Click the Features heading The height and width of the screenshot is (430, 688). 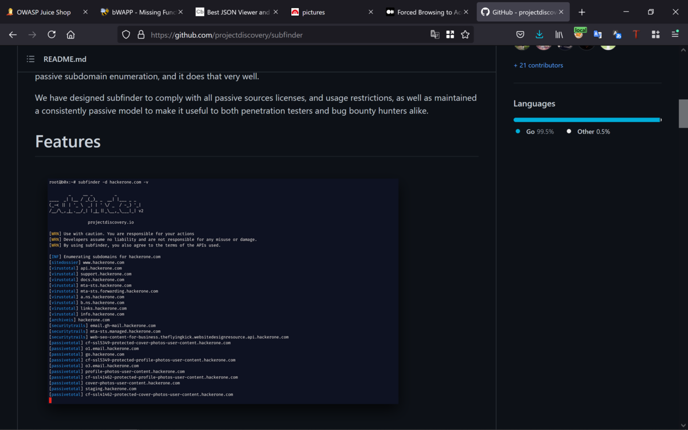click(68, 142)
